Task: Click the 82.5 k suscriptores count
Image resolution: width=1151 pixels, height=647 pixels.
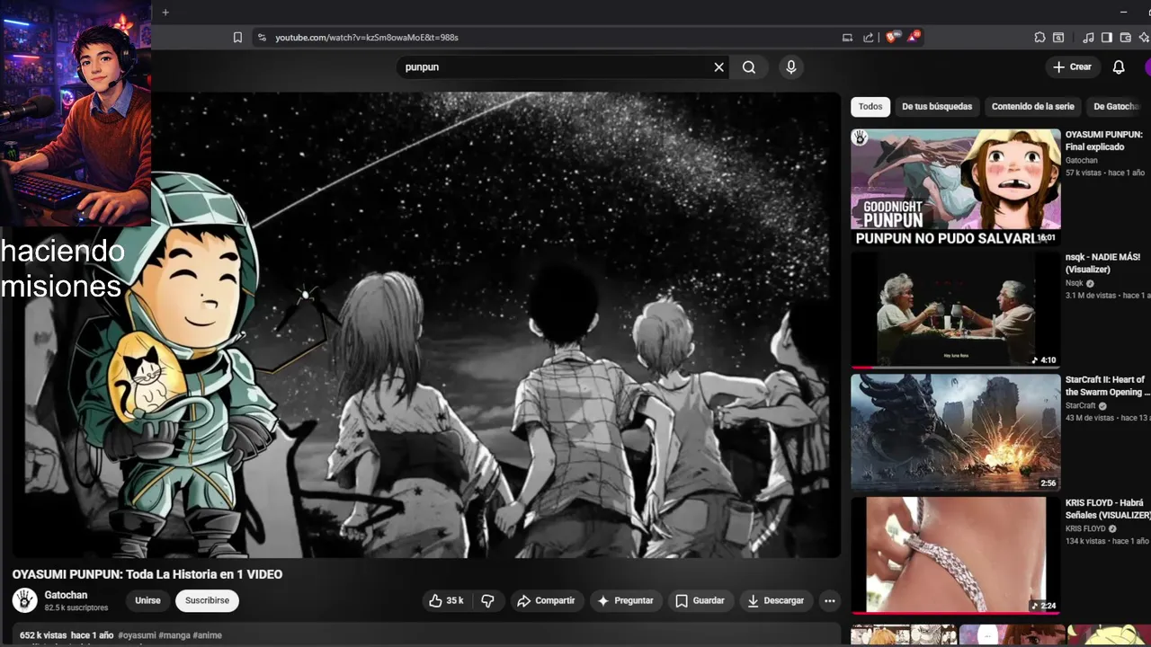Action: [76, 608]
